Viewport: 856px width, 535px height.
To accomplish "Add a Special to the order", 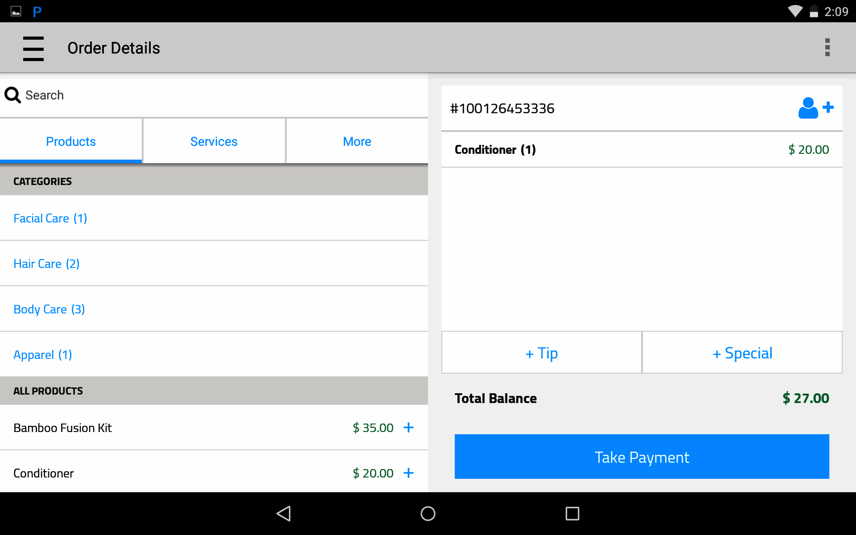I will [742, 353].
